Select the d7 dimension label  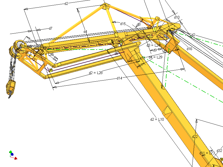pyautogui.click(x=50, y=28)
